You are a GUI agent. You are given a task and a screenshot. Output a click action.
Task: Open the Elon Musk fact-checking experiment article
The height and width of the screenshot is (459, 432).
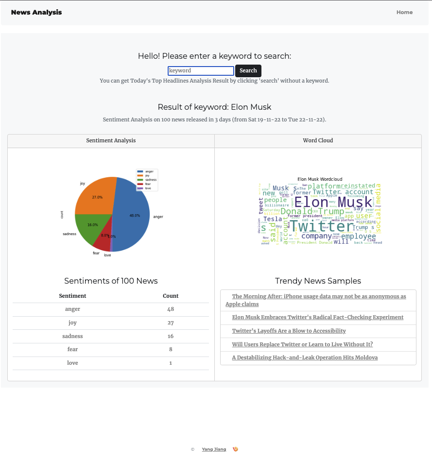tap(318, 317)
